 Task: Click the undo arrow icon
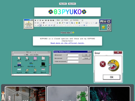point(46,23)
